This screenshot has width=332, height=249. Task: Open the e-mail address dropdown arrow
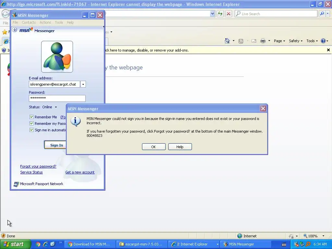pyautogui.click(x=83, y=84)
